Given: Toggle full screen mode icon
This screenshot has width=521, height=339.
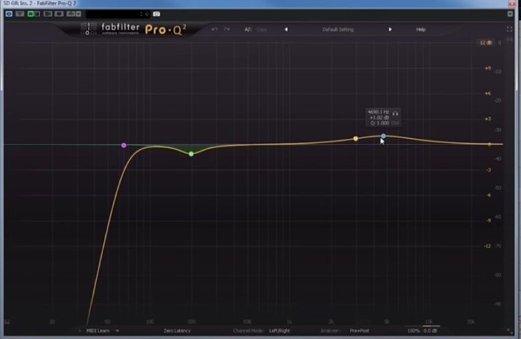Looking at the screenshot, I should [510, 29].
